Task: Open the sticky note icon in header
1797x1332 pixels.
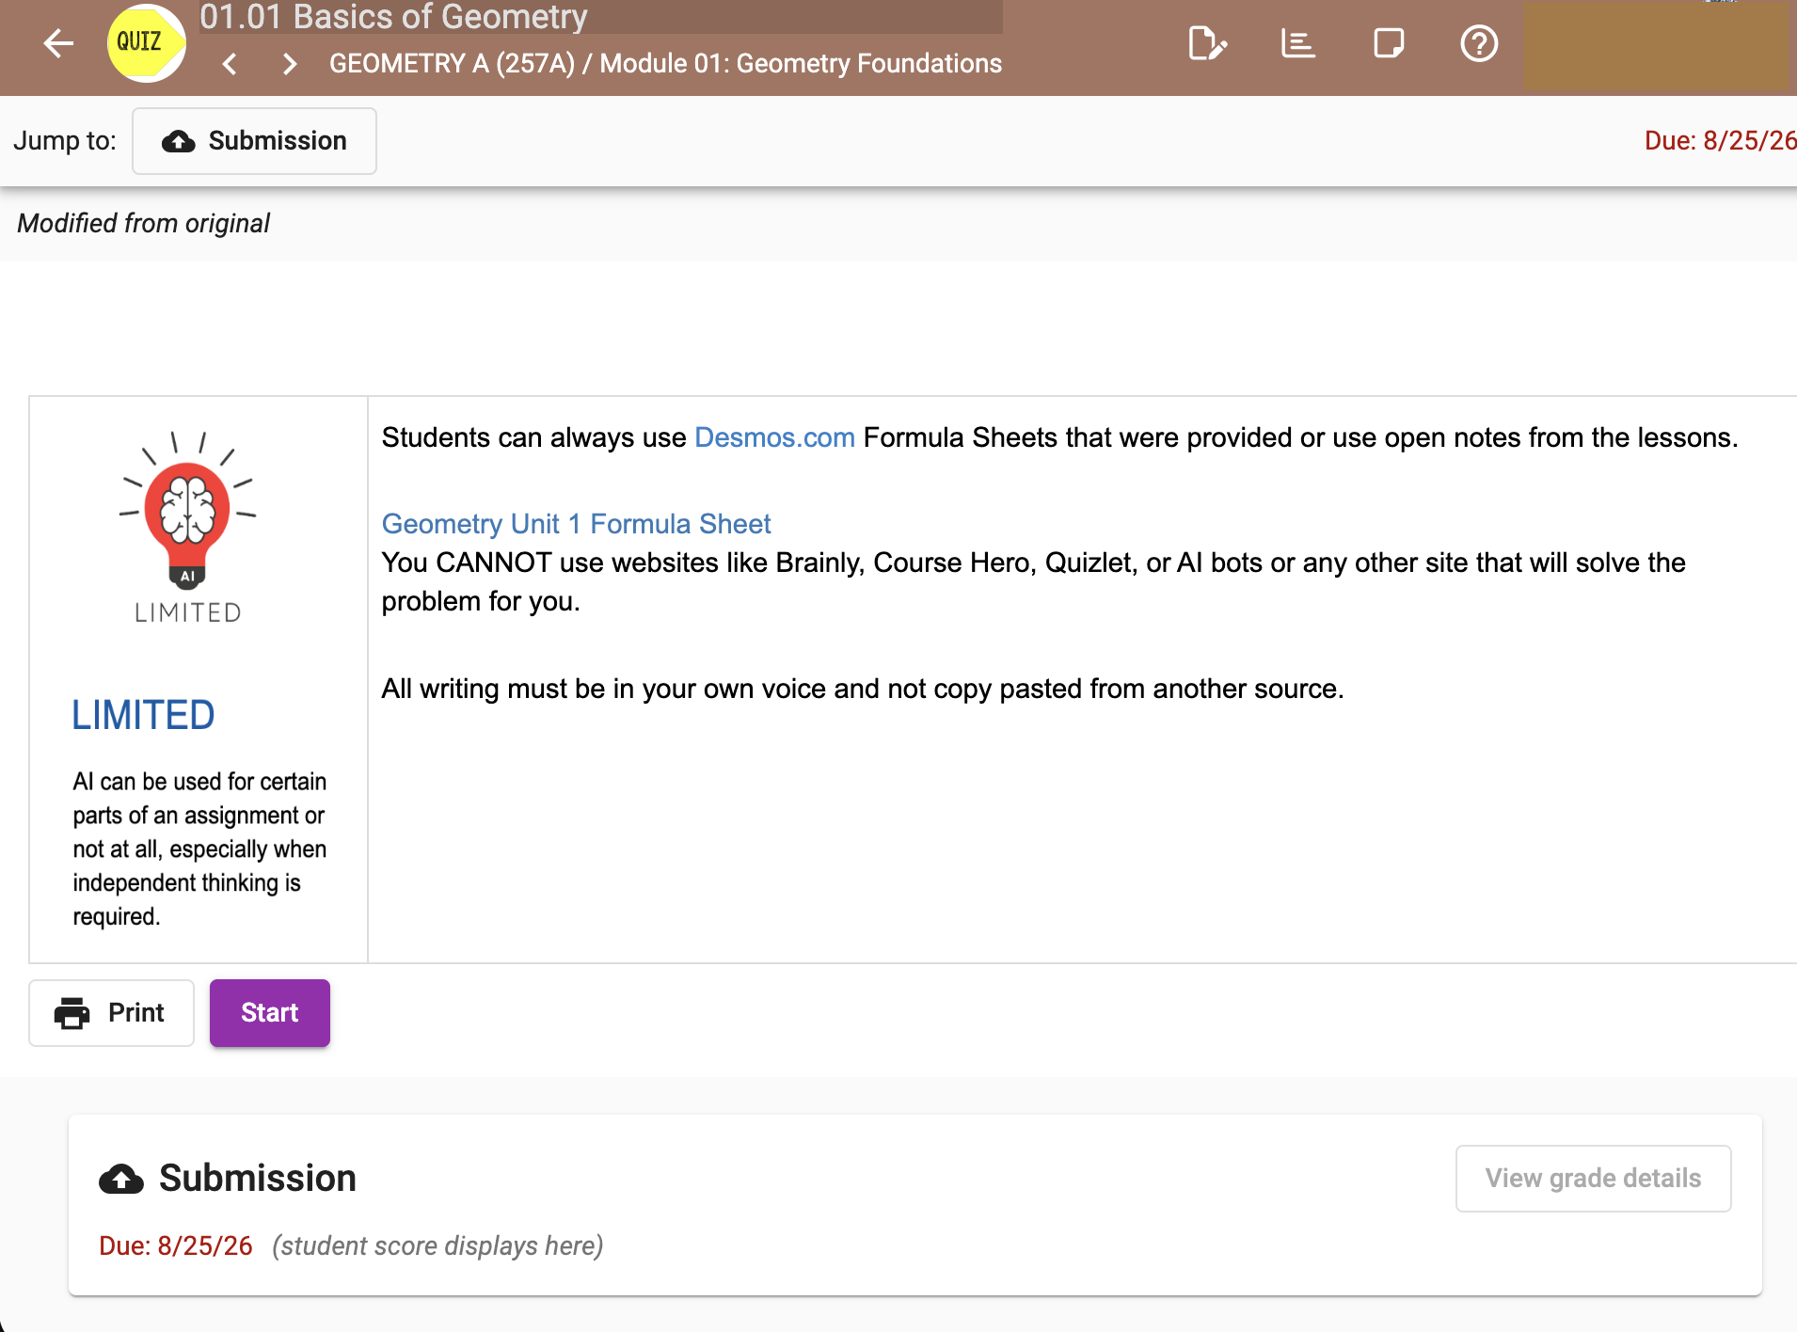Action: (x=1389, y=43)
